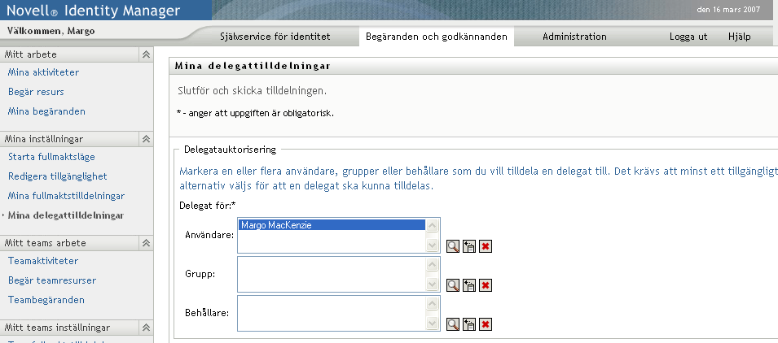Click the Mina inställningar section header

click(x=77, y=139)
